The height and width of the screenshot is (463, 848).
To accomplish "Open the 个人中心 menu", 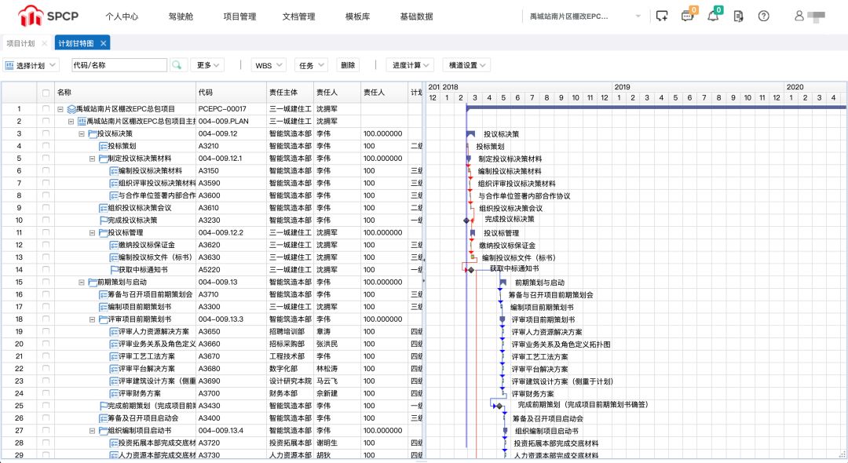I will [122, 16].
